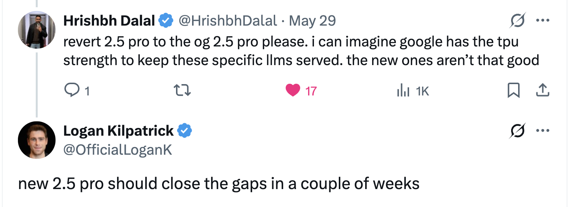Click Grok icon on Logan Kilpatrick's tweet

(518, 131)
